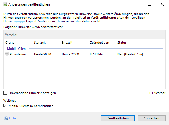Click the blue Hilfe question mark icon
The width and height of the screenshot is (169, 125).
tap(6, 118)
